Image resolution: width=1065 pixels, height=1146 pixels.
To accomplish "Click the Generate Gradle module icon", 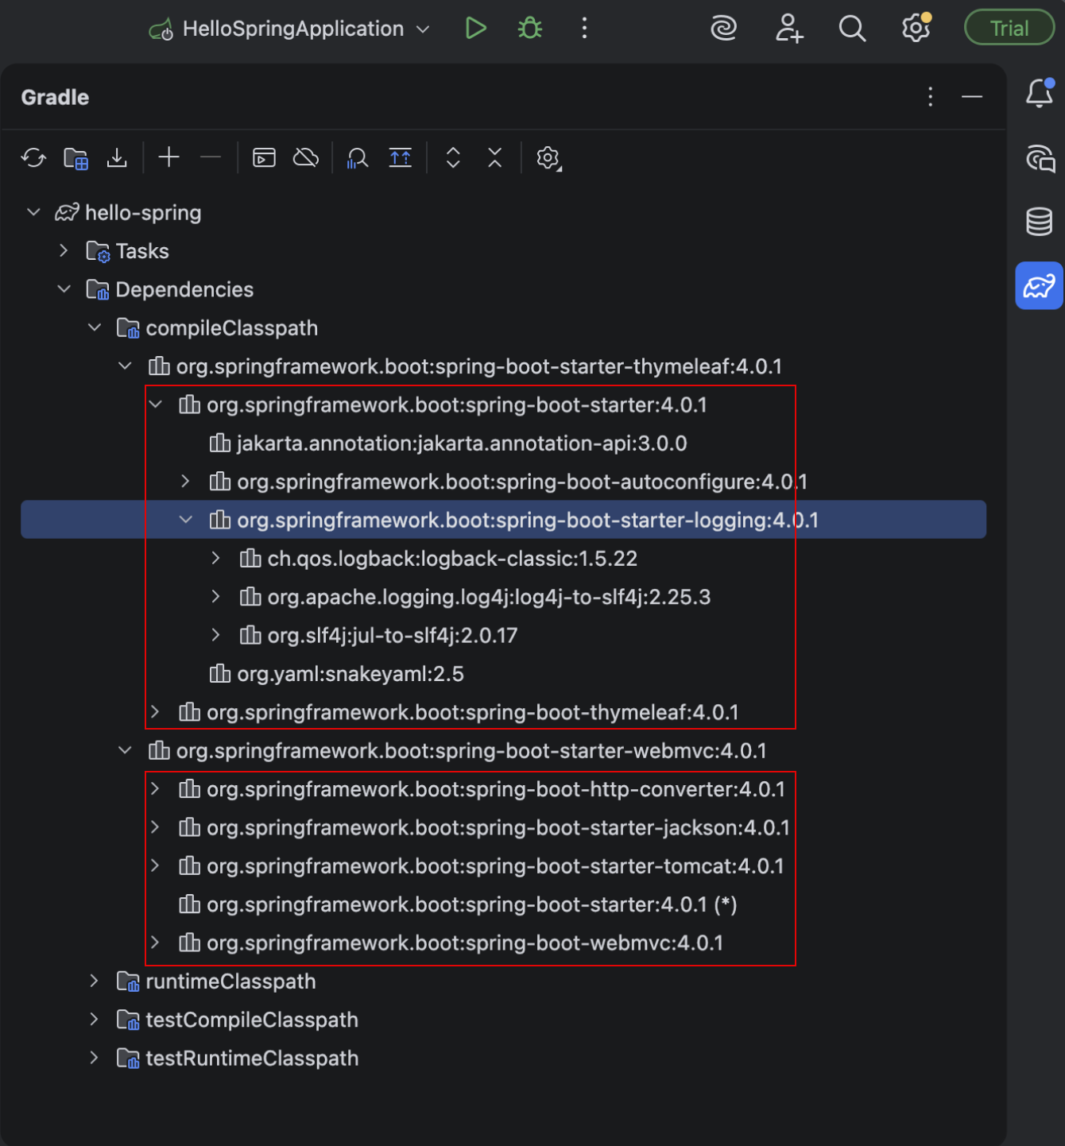I will click(76, 158).
